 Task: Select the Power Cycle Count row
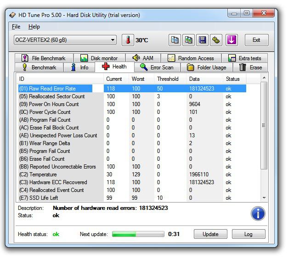pyautogui.click(x=132, y=112)
